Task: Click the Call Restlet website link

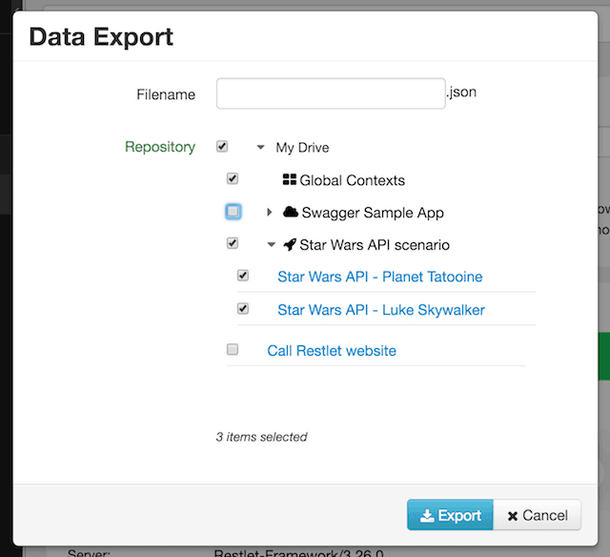Action: coord(332,351)
